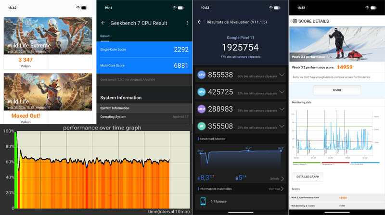
Task: Tap the Work 3.1 performance banner image
Action: coord(337,44)
